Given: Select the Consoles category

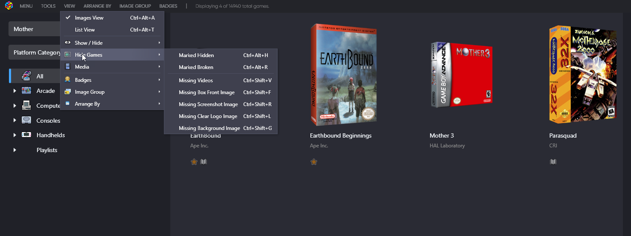Looking at the screenshot, I should click(48, 121).
